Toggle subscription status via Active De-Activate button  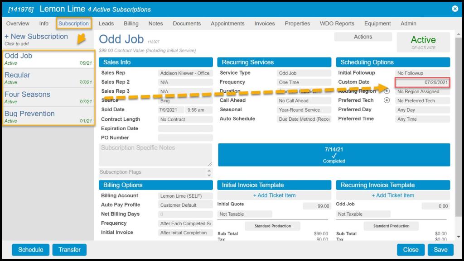(423, 42)
